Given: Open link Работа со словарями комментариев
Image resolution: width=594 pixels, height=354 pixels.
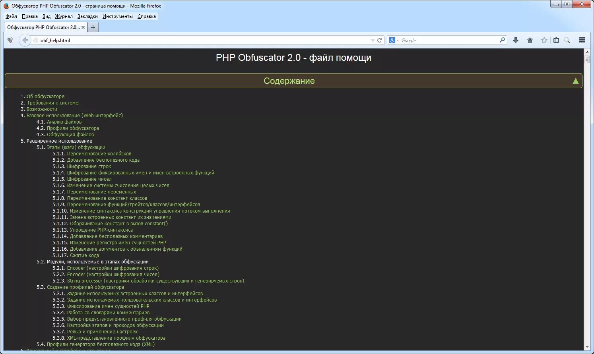Looking at the screenshot, I should 108,313.
